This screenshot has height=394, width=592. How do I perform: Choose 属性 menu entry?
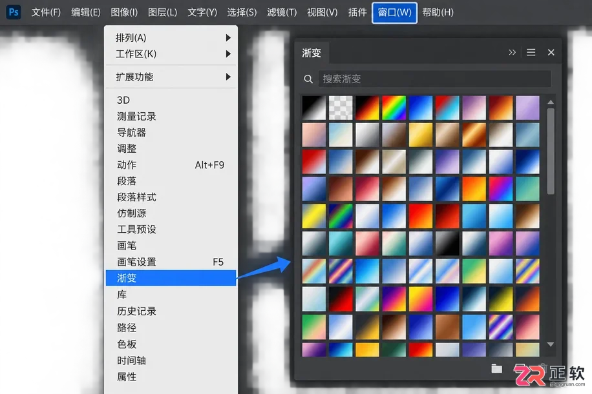coord(171,377)
